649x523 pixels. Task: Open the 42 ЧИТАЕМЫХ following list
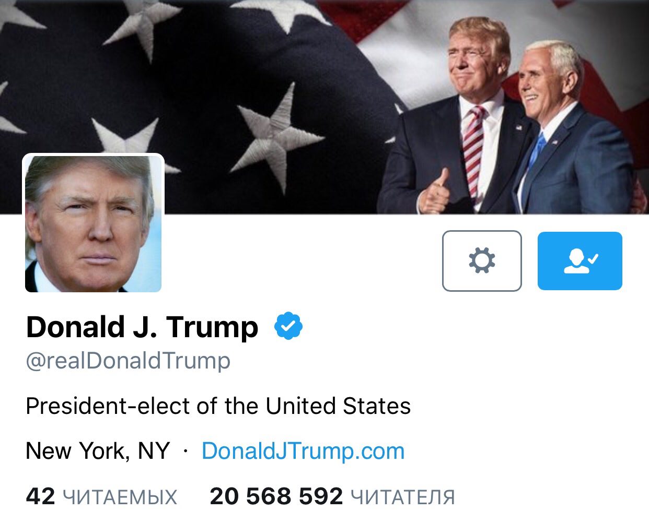pyautogui.click(x=101, y=496)
